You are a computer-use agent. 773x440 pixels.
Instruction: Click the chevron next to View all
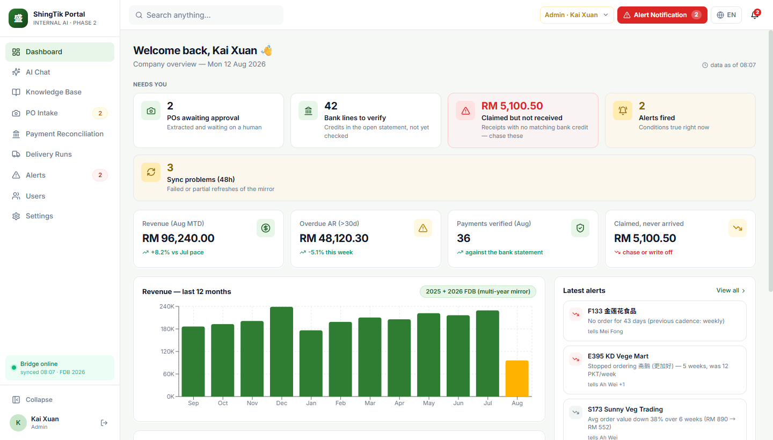pos(743,291)
